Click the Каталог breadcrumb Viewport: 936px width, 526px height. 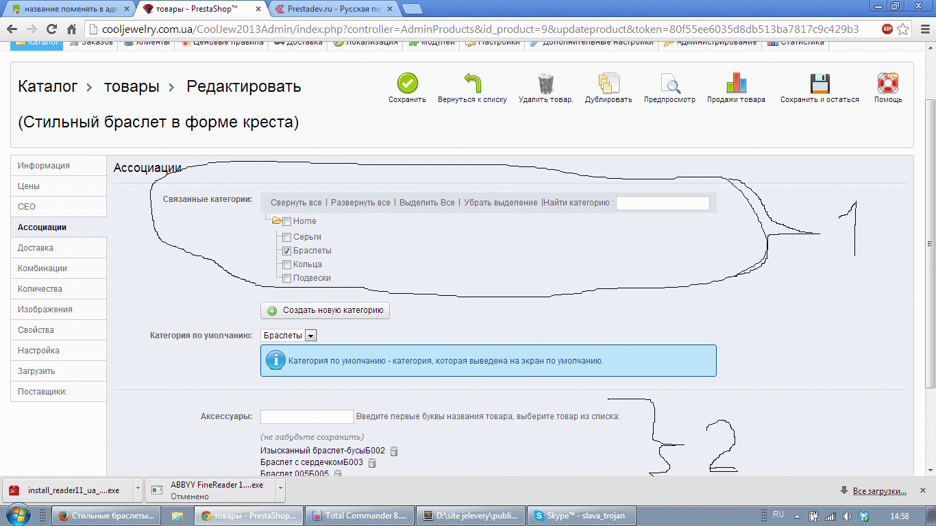point(47,87)
